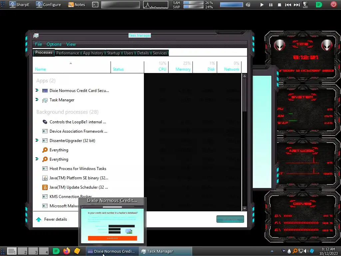
Task: Click scrollbar down arrow in process list
Action: 244,209
